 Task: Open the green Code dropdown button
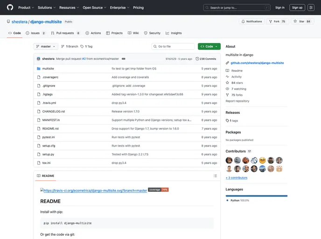click(x=209, y=47)
